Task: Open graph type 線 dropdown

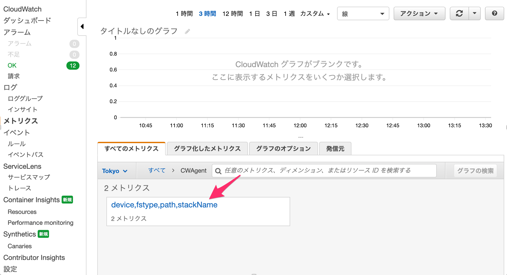Action: [x=363, y=14]
